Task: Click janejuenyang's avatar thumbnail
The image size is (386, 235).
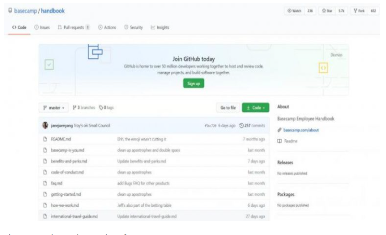Action: point(45,126)
